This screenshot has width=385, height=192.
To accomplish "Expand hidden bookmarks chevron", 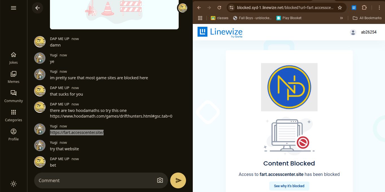I will pyautogui.click(x=342, y=18).
